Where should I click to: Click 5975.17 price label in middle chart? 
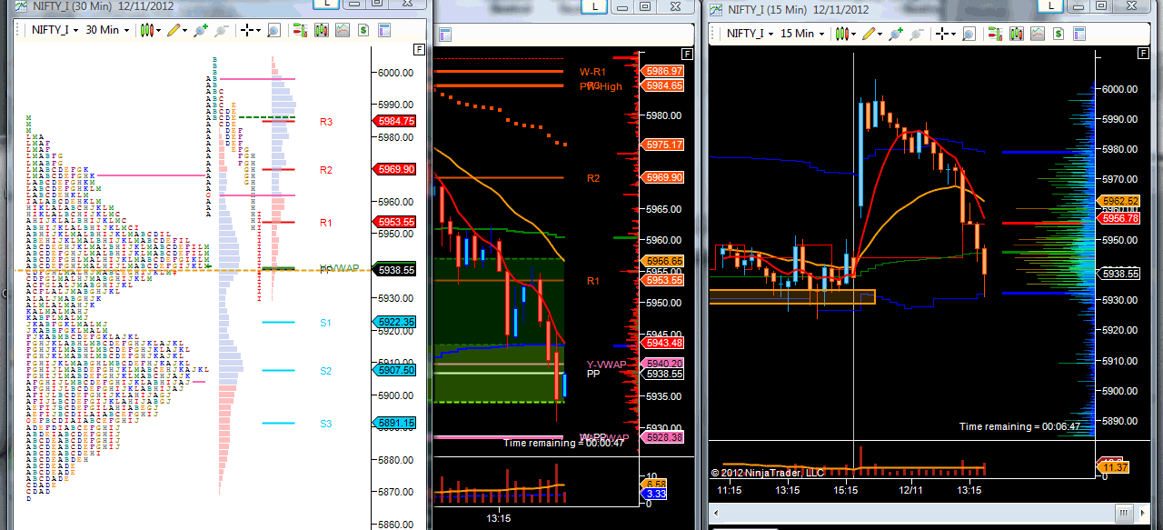pos(662,145)
